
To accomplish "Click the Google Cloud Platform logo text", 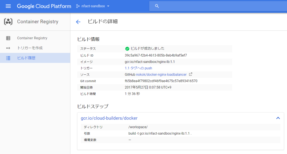I will [x=44, y=6].
